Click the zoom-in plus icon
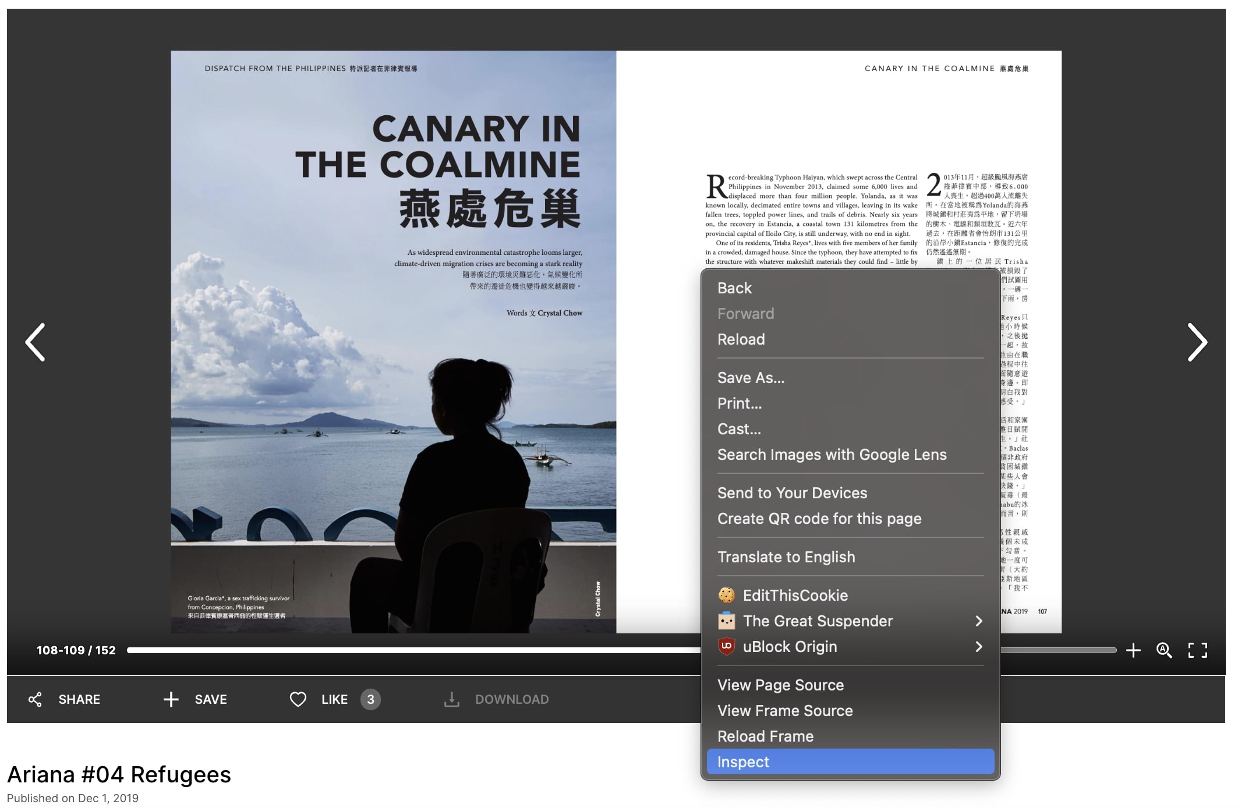 [x=1133, y=650]
